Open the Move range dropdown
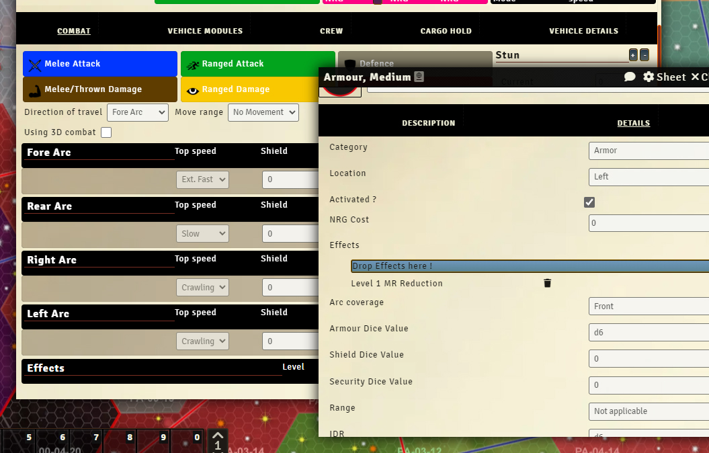Screen dimensions: 709x453 pos(263,112)
